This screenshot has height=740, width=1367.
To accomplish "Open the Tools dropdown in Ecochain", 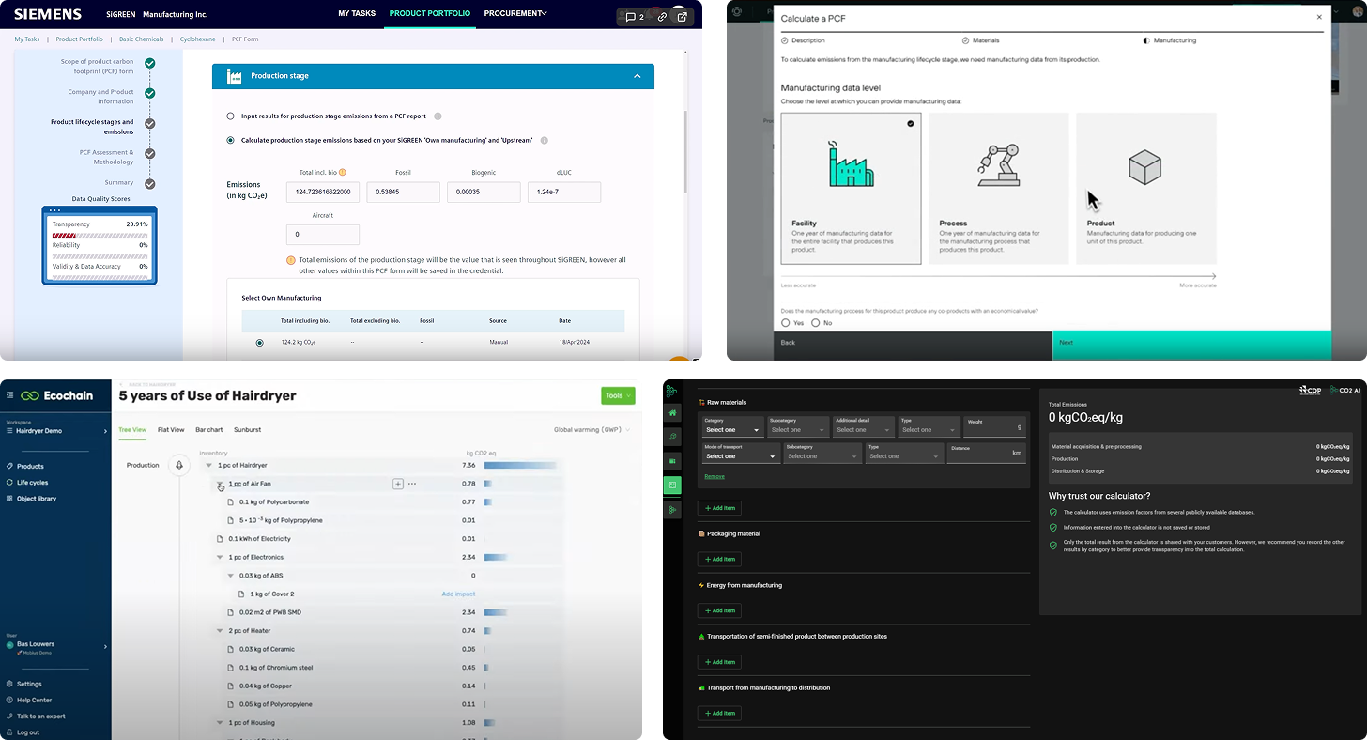I will tap(618, 395).
